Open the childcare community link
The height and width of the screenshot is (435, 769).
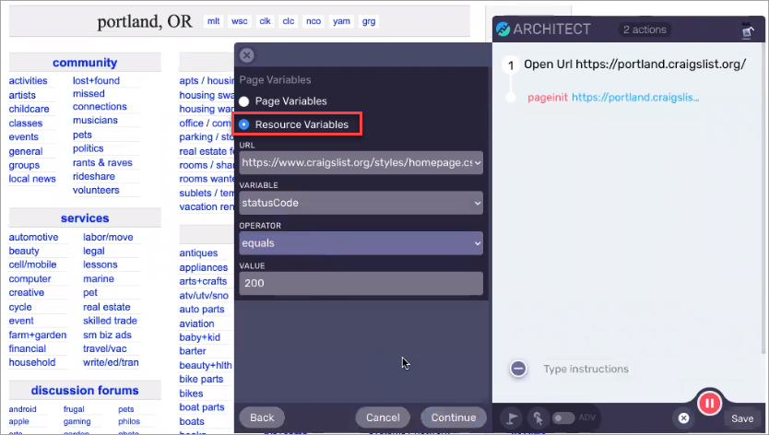29,109
